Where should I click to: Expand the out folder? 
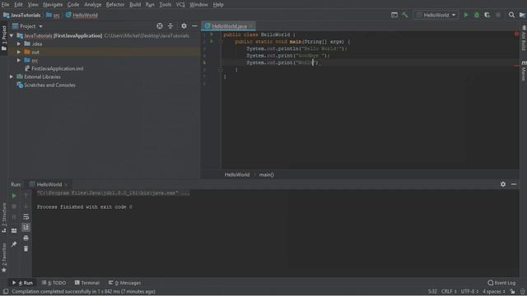pyautogui.click(x=19, y=52)
